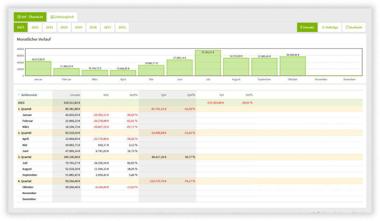The image size is (380, 221).
Task: Click YoY value -272.593,86 €
Action: point(215,103)
